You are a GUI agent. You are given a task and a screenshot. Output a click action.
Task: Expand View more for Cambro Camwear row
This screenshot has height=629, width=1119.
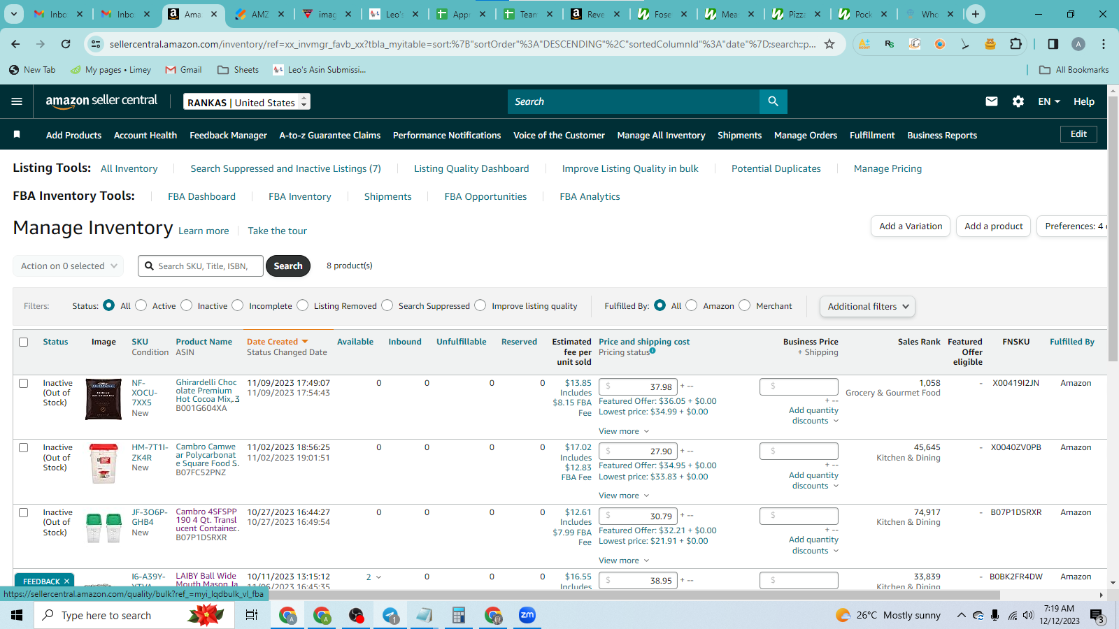point(624,496)
